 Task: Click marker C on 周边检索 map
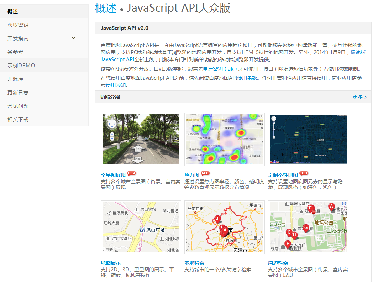(289, 233)
